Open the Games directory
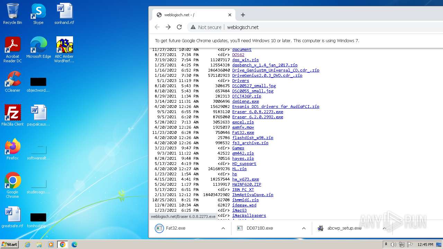Image resolution: width=443 pixels, height=249 pixels. 238,148
